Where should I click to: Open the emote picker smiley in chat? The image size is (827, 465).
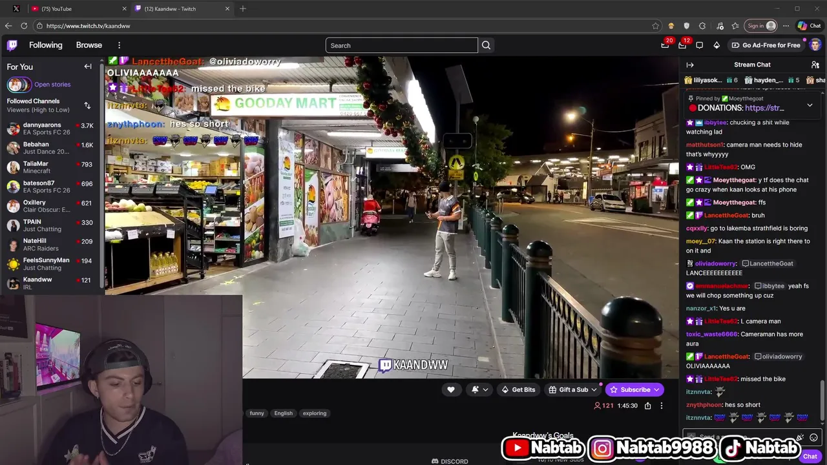click(x=813, y=437)
